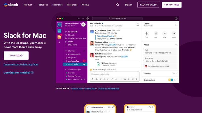Click the DOWNLOAD button
Image resolution: width=202 pixels, height=113 pixels.
pos(16,55)
